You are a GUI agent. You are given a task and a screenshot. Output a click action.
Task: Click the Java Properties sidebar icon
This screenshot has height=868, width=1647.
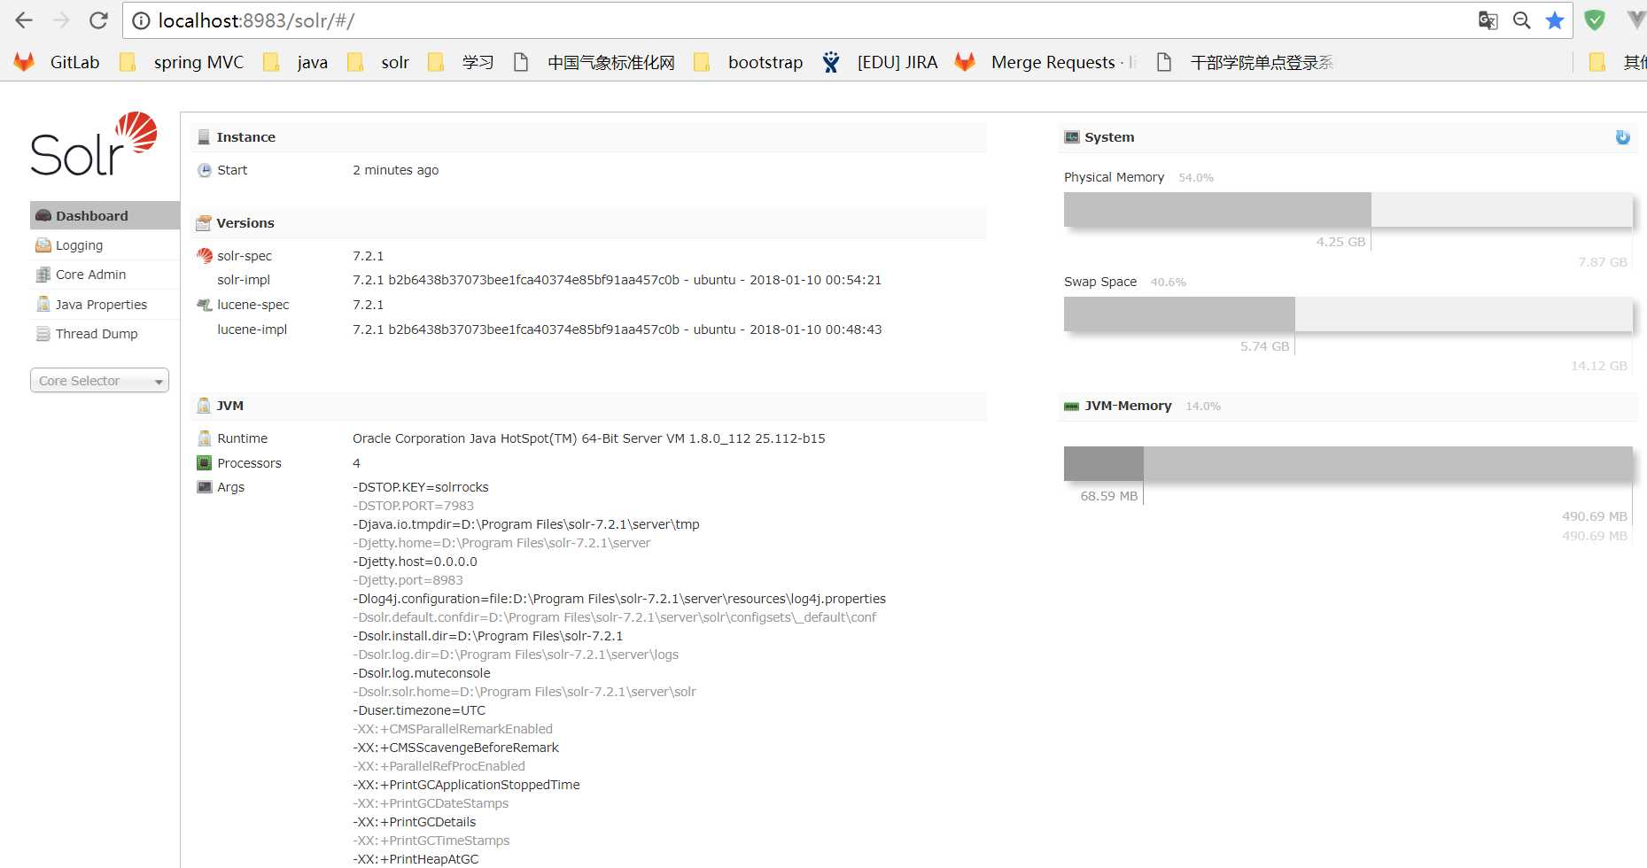43,304
